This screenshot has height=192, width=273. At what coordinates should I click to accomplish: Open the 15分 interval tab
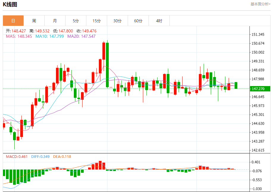click(x=97, y=21)
